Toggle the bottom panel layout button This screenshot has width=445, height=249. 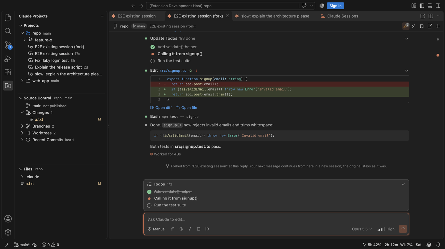(x=430, y=6)
